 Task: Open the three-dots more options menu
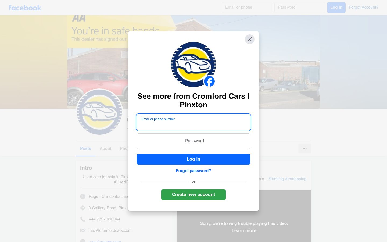tap(304, 148)
